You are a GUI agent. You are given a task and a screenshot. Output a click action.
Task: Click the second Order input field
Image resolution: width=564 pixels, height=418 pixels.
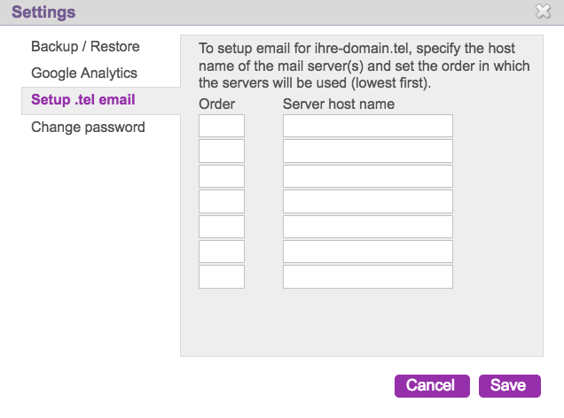tap(222, 151)
